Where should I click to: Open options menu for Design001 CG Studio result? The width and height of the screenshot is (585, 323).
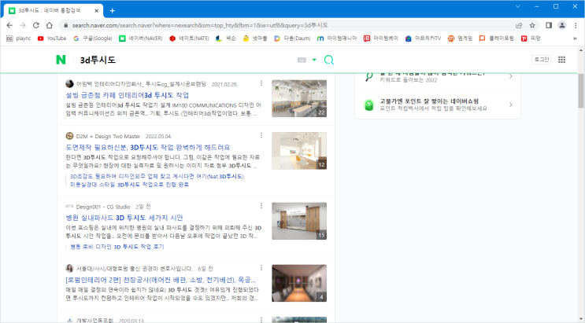[x=261, y=206]
